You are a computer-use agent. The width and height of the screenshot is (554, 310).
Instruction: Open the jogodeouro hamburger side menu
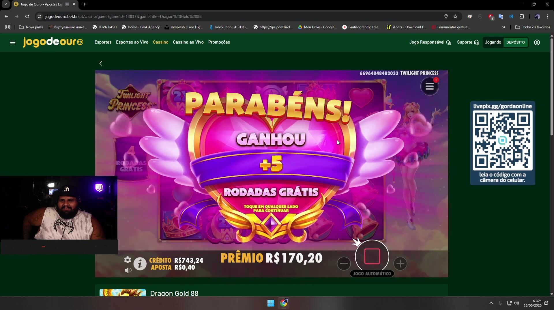13,42
